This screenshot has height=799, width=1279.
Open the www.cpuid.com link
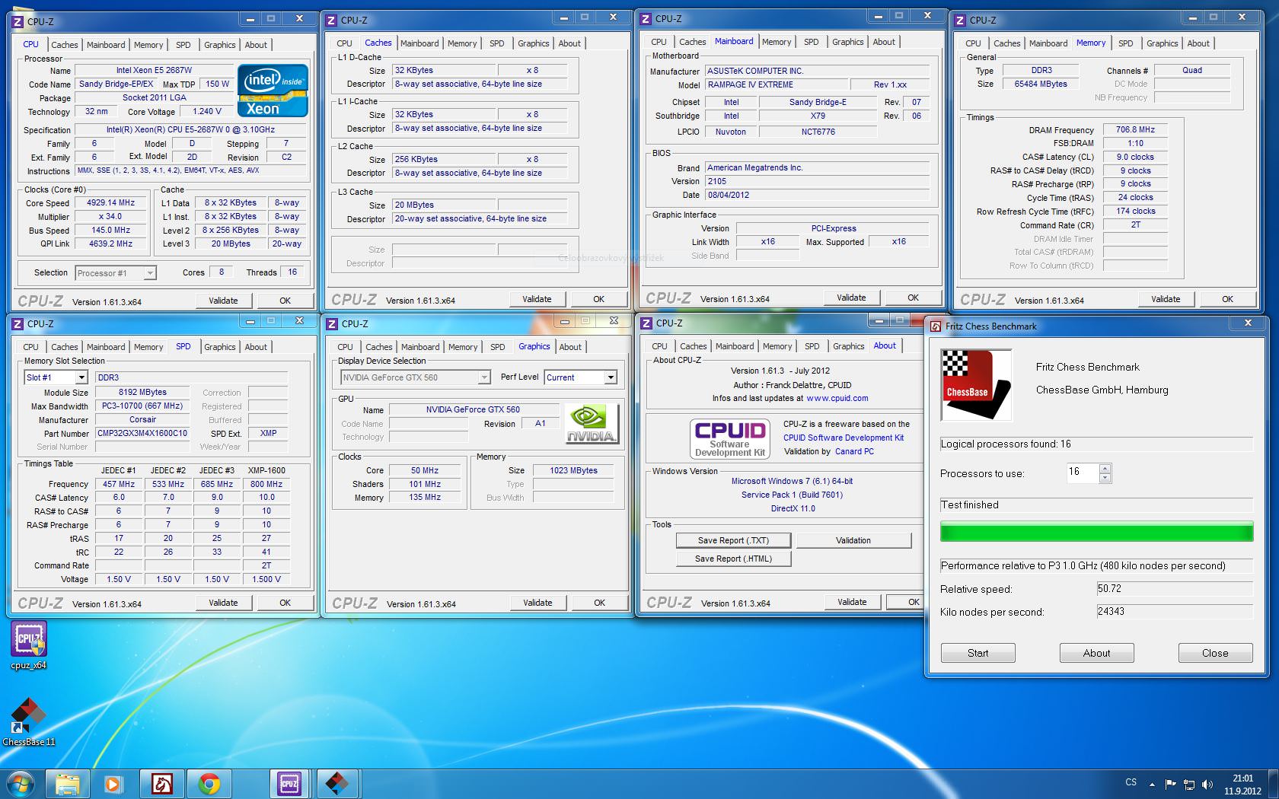point(837,398)
